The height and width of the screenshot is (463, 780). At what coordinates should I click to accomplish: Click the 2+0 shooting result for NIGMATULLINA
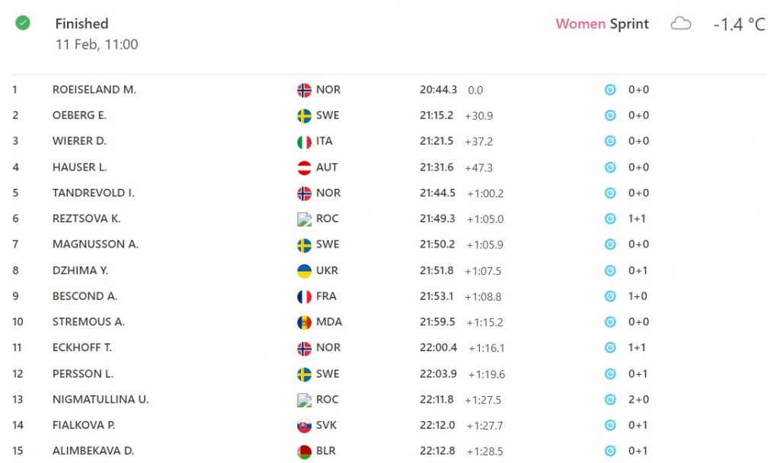[x=638, y=399]
